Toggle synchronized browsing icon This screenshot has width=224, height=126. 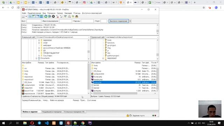pyautogui.click(x=73, y=16)
